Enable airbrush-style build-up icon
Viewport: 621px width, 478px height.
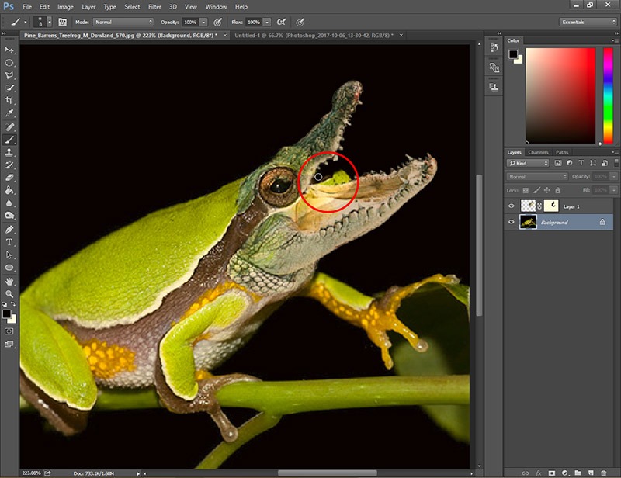click(x=279, y=22)
